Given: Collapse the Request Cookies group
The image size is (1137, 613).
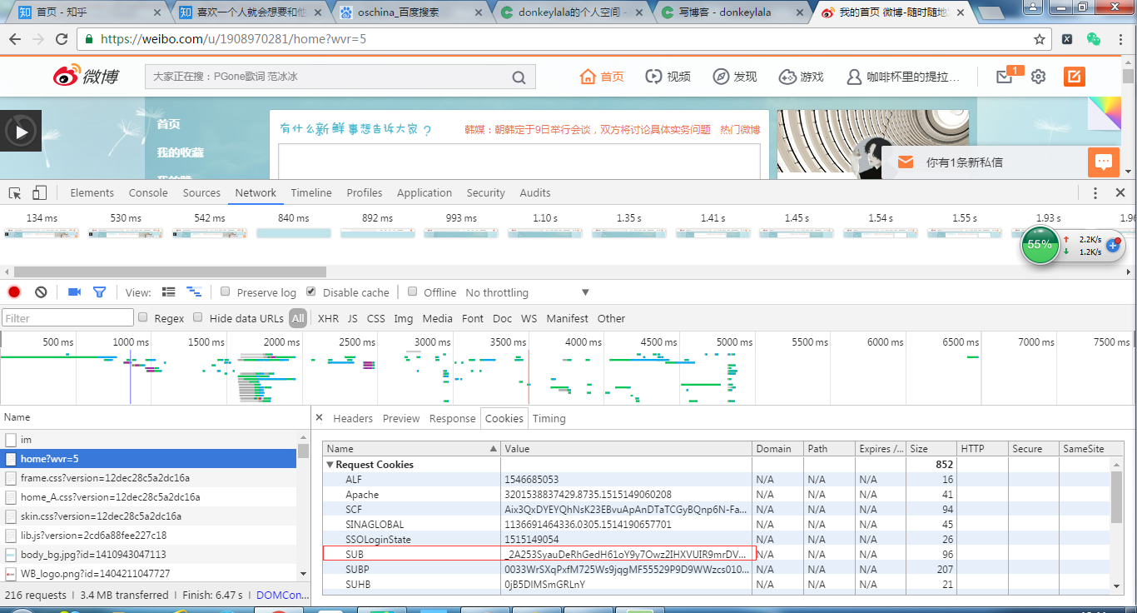Looking at the screenshot, I should tap(330, 465).
